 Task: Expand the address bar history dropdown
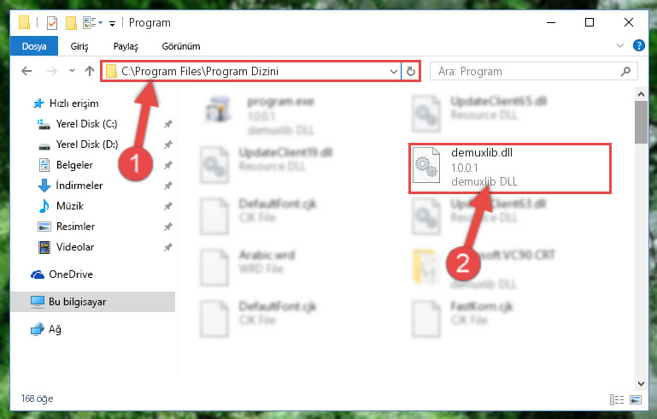pyautogui.click(x=394, y=72)
